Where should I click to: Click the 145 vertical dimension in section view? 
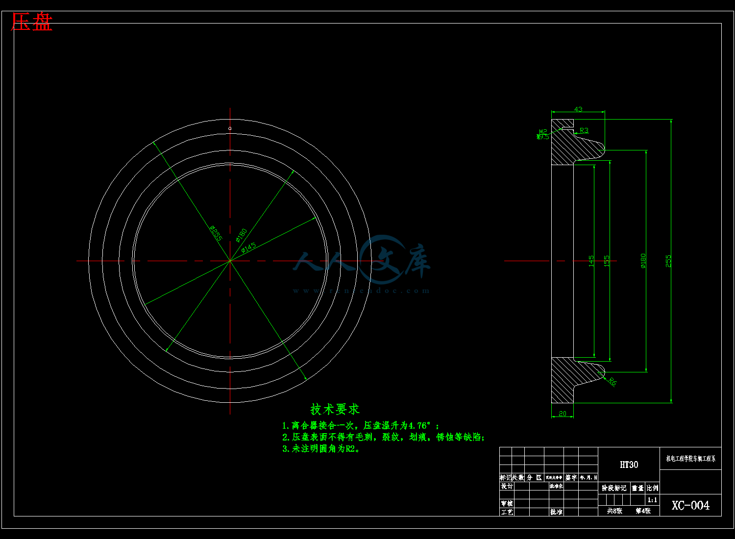click(x=591, y=261)
